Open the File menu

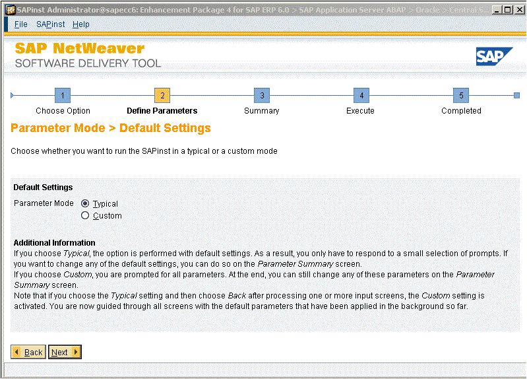click(21, 24)
